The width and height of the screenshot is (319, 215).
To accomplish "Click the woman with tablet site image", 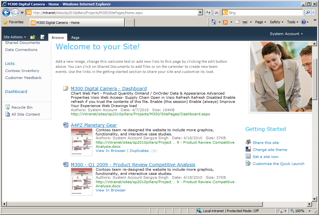I will coord(281,77).
